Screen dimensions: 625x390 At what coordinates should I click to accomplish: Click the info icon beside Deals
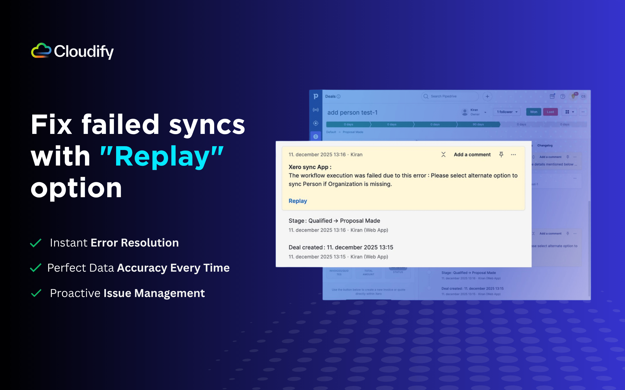339,97
